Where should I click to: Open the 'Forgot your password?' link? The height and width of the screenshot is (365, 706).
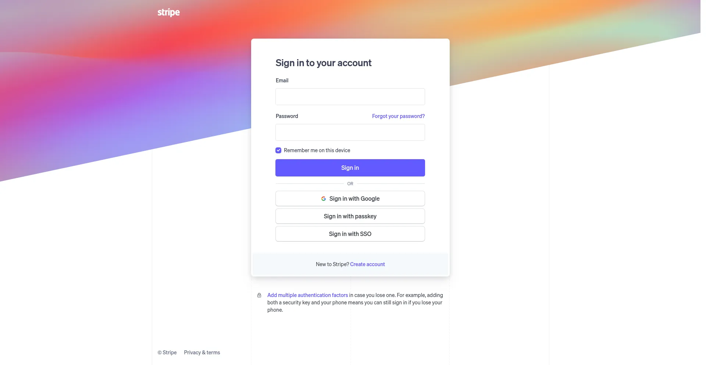tap(398, 116)
